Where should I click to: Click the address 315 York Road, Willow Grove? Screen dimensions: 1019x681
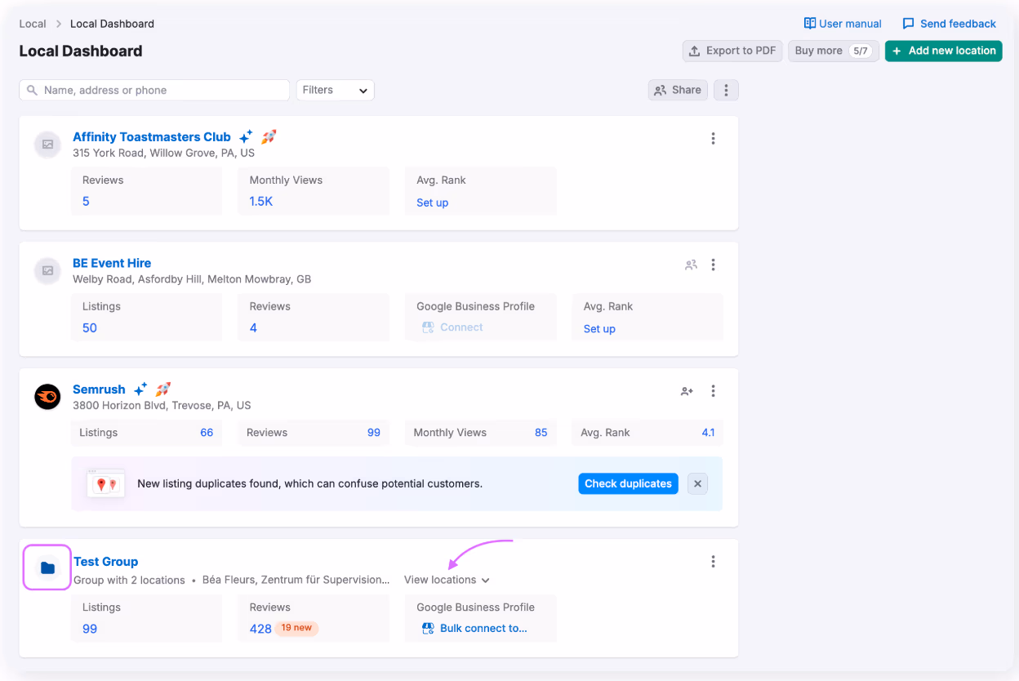coord(163,153)
